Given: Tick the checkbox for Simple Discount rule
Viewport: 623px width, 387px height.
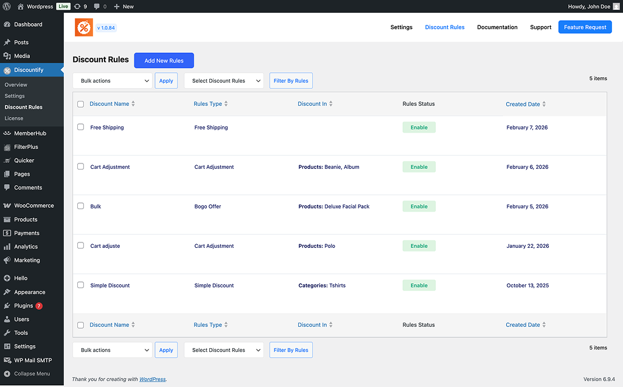Looking at the screenshot, I should (81, 286).
